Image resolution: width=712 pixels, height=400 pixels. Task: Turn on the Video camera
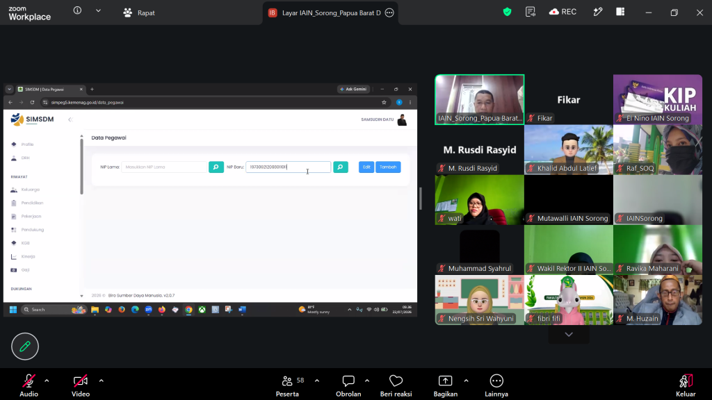[81, 386]
